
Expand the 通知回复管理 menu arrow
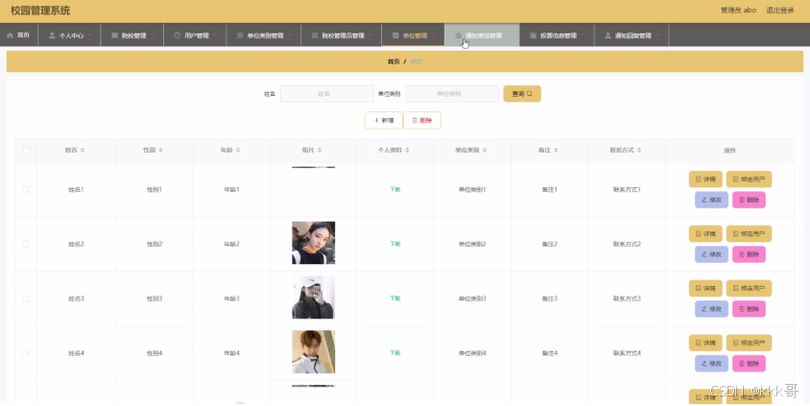click(657, 36)
